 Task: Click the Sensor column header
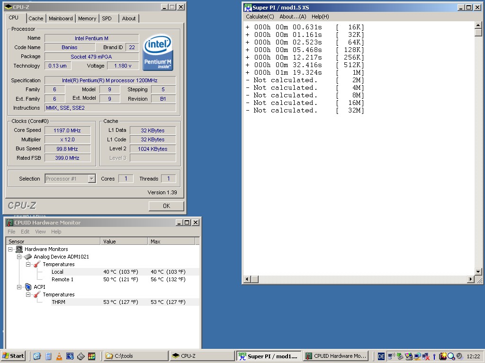click(x=53, y=242)
